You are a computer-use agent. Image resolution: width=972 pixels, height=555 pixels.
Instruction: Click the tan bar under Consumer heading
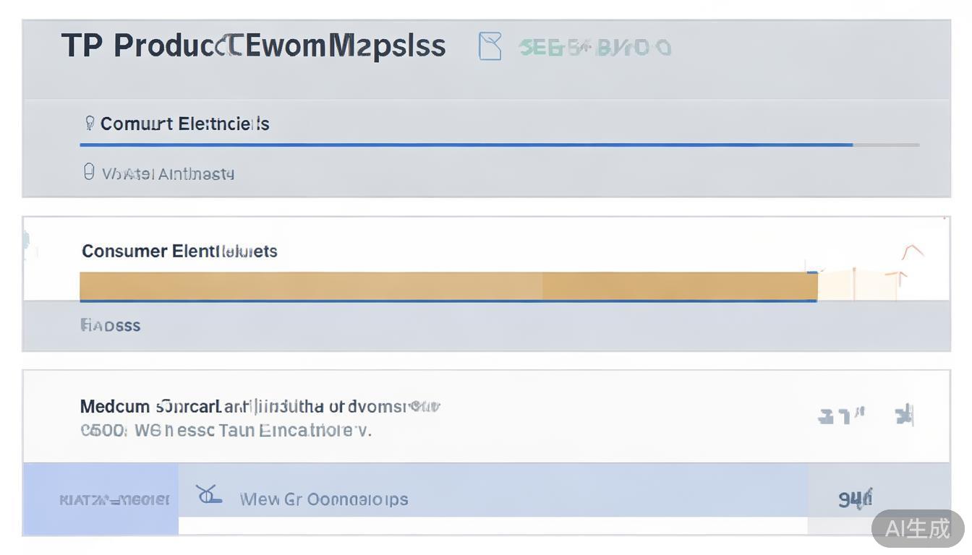(x=448, y=286)
